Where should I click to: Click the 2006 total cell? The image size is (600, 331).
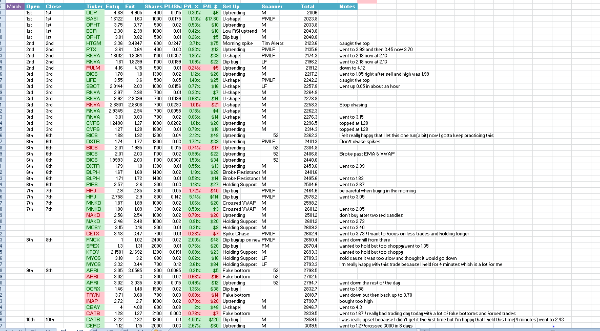(x=307, y=13)
